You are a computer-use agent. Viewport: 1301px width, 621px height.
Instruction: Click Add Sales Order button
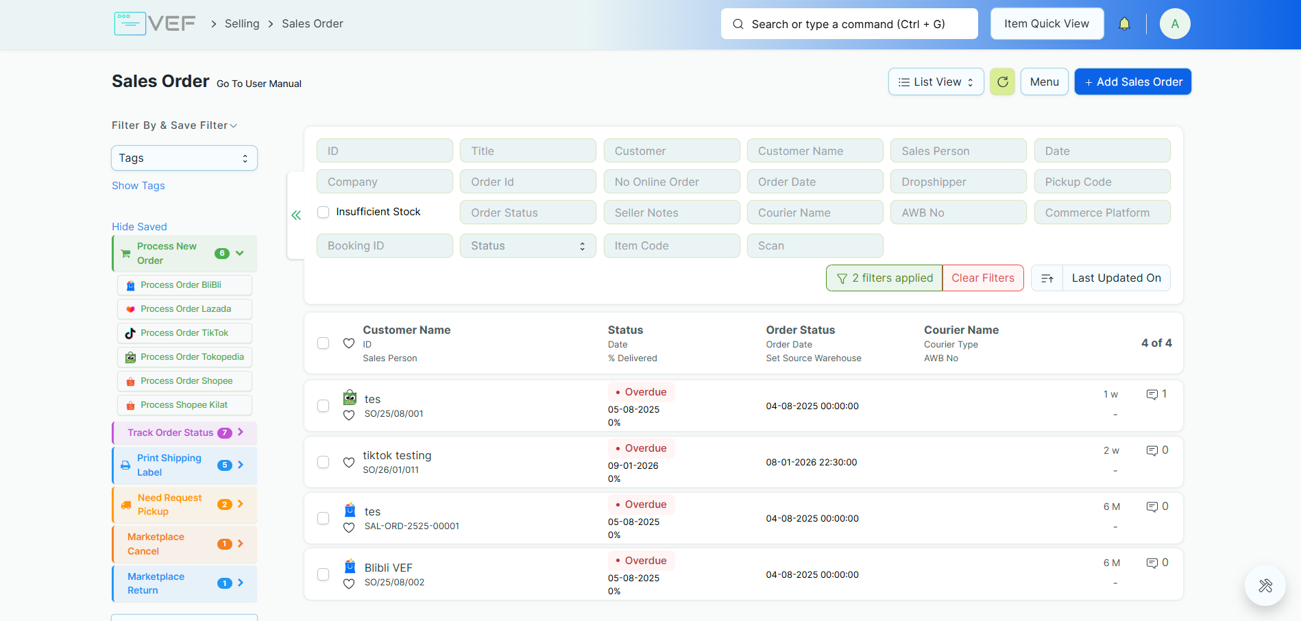coord(1132,82)
